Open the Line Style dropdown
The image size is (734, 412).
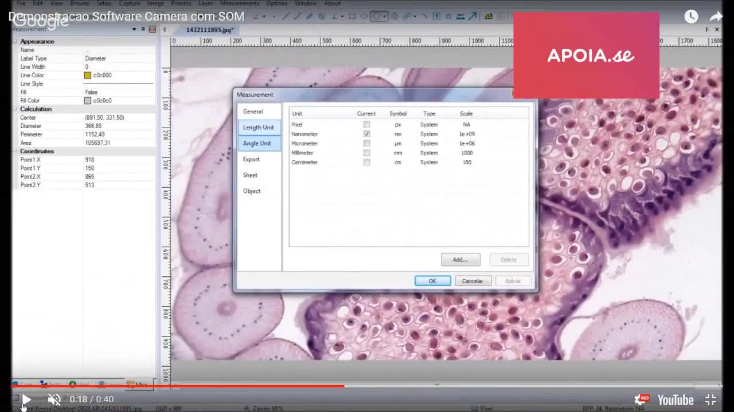pos(119,84)
